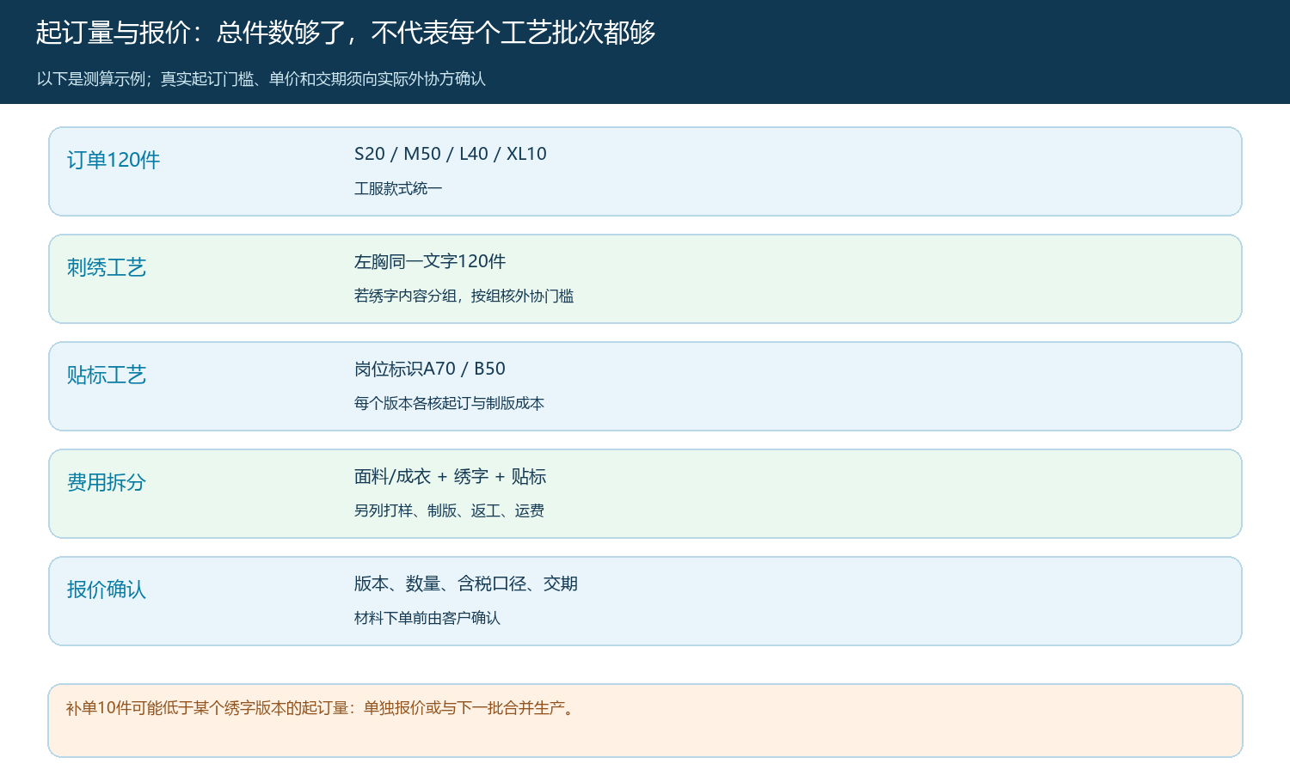Click the 刺绣工艺 heading
This screenshot has width=1290, height=782.
(x=107, y=267)
